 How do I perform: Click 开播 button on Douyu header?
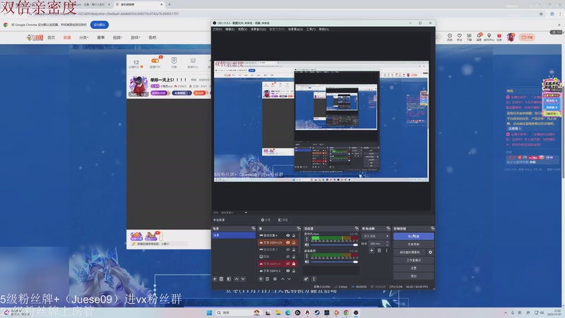[527, 37]
